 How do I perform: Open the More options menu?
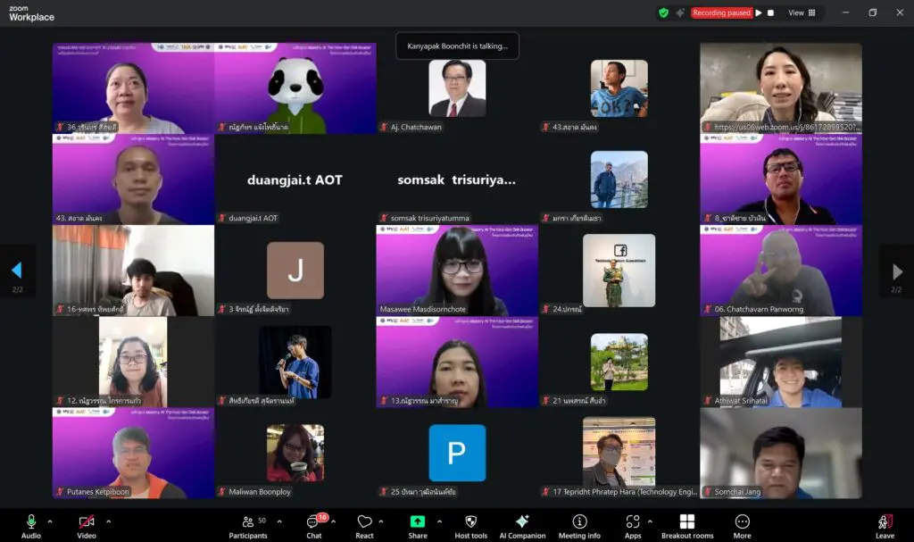pyautogui.click(x=743, y=526)
